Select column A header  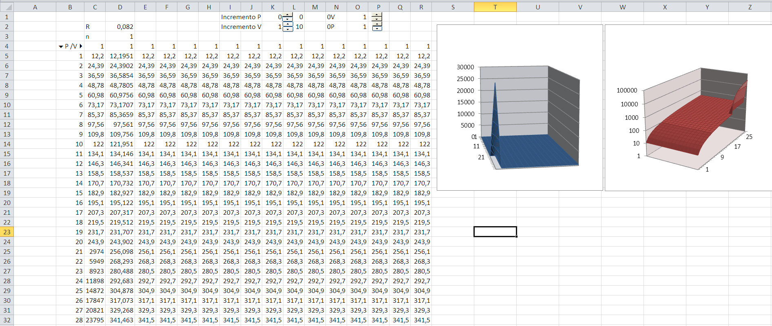pos(35,7)
